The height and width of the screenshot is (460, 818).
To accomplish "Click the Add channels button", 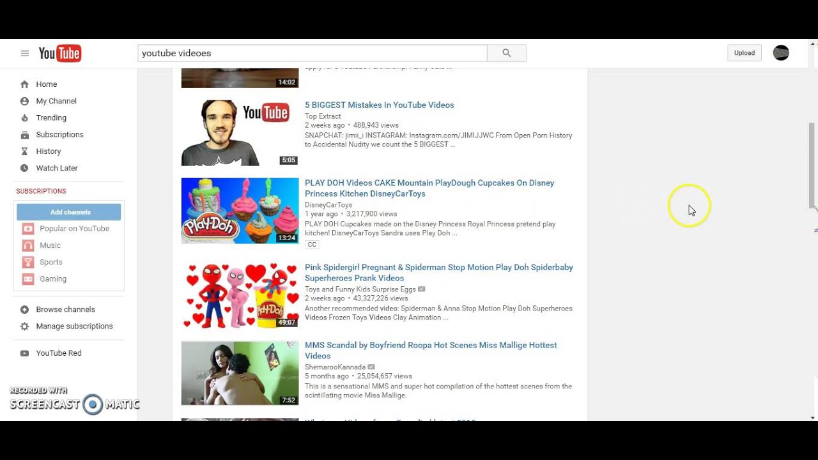I will coord(69,212).
